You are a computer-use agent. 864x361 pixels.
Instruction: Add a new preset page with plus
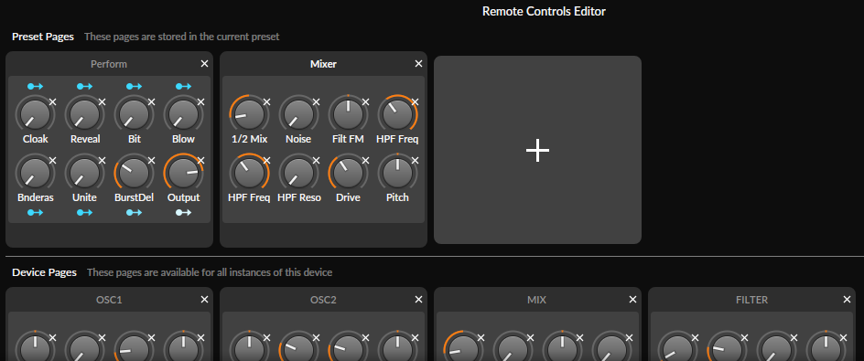537,150
